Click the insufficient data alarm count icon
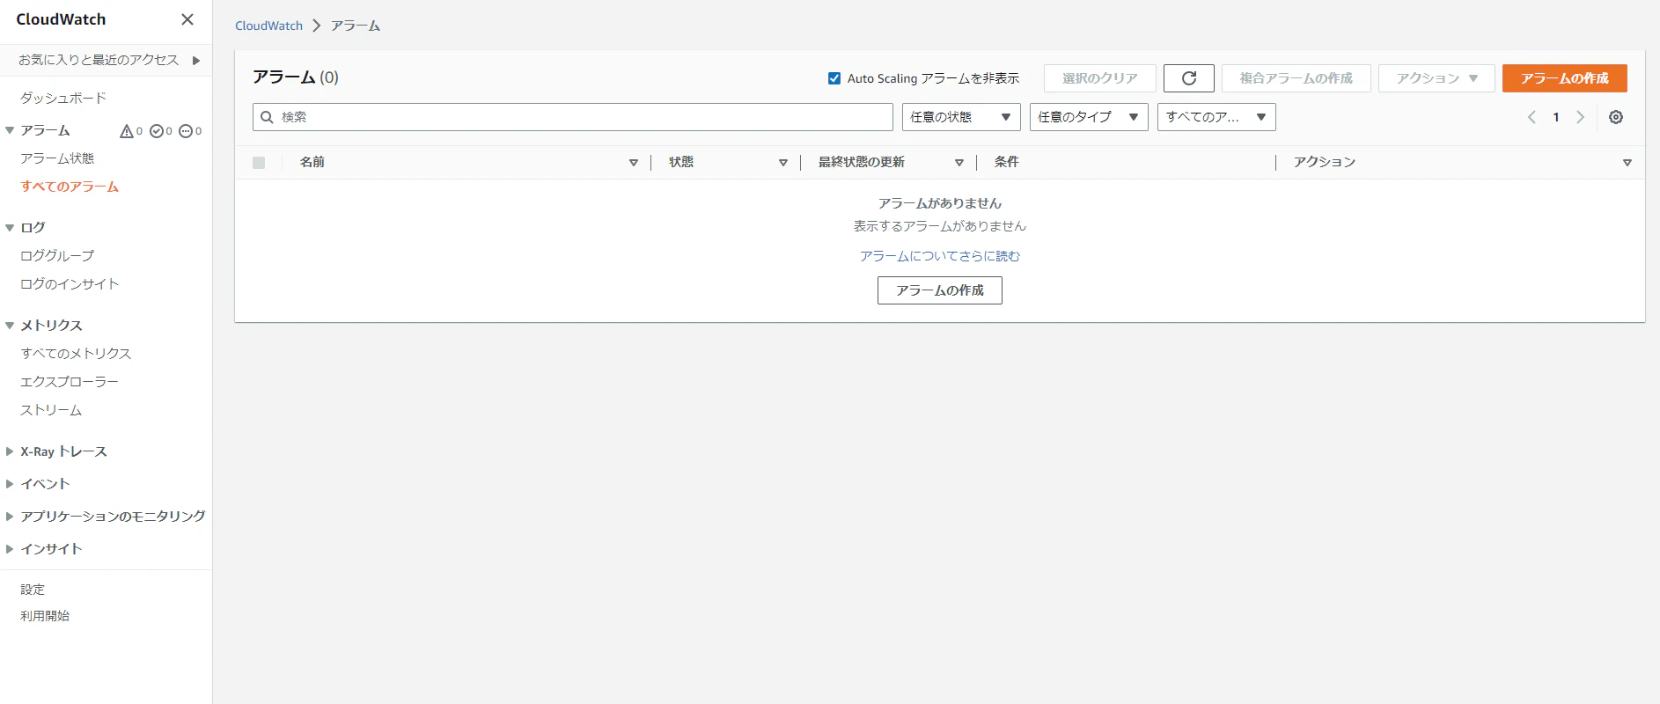The width and height of the screenshot is (1660, 704). pos(190,131)
